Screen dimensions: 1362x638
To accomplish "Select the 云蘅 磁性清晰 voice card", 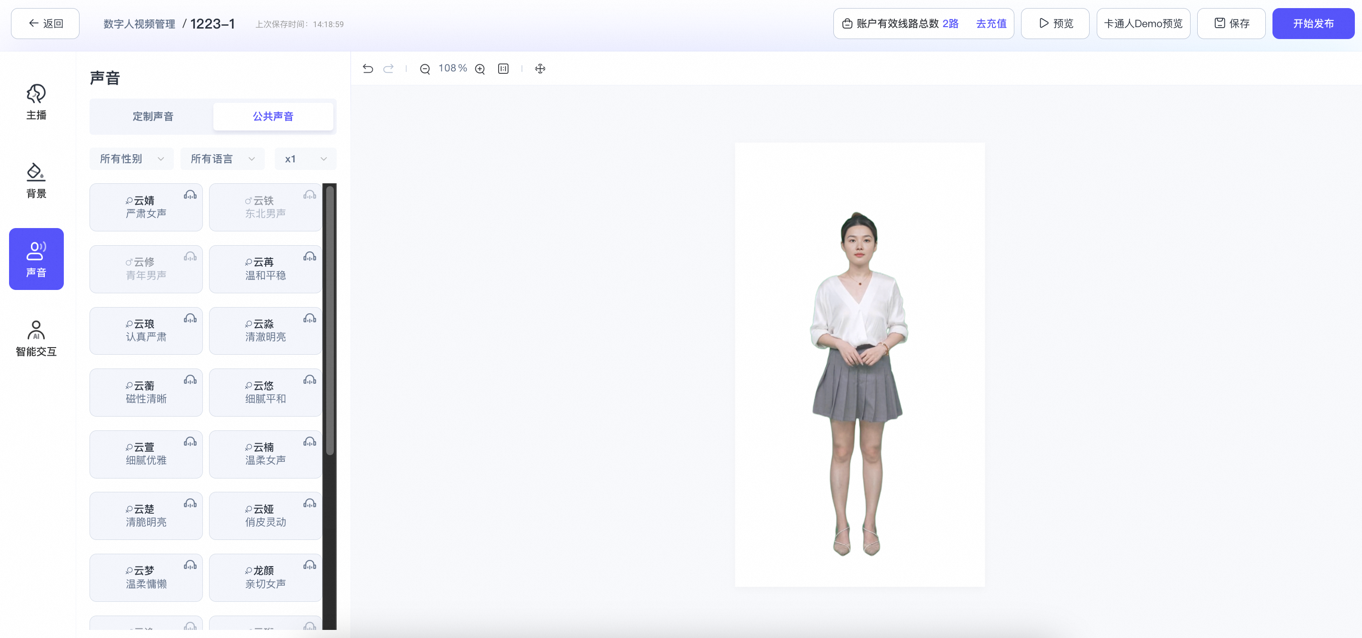I will (x=146, y=393).
